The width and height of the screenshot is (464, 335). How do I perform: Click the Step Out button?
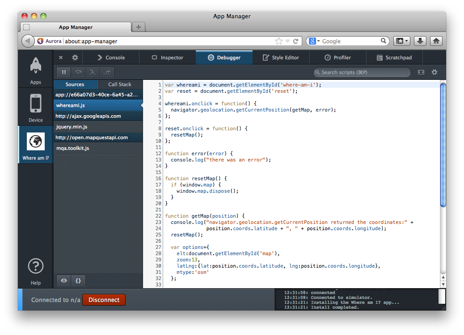point(107,72)
